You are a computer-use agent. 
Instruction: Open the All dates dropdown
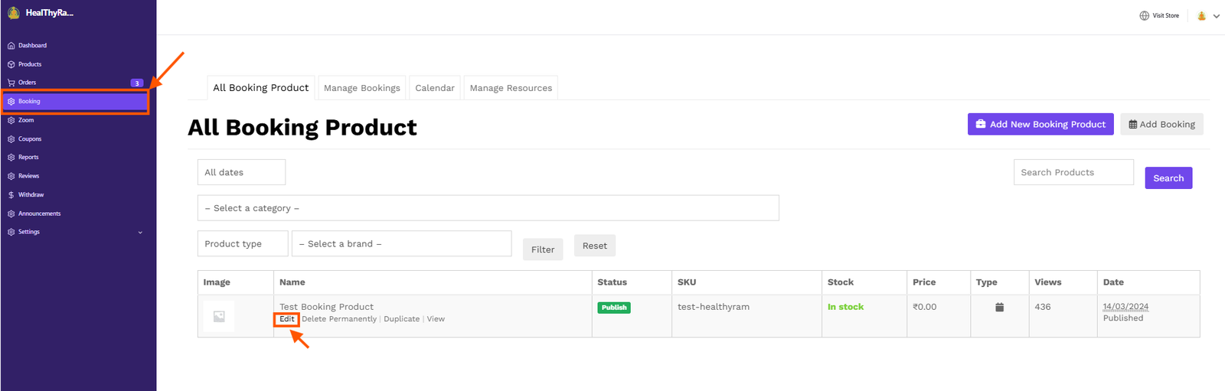241,172
